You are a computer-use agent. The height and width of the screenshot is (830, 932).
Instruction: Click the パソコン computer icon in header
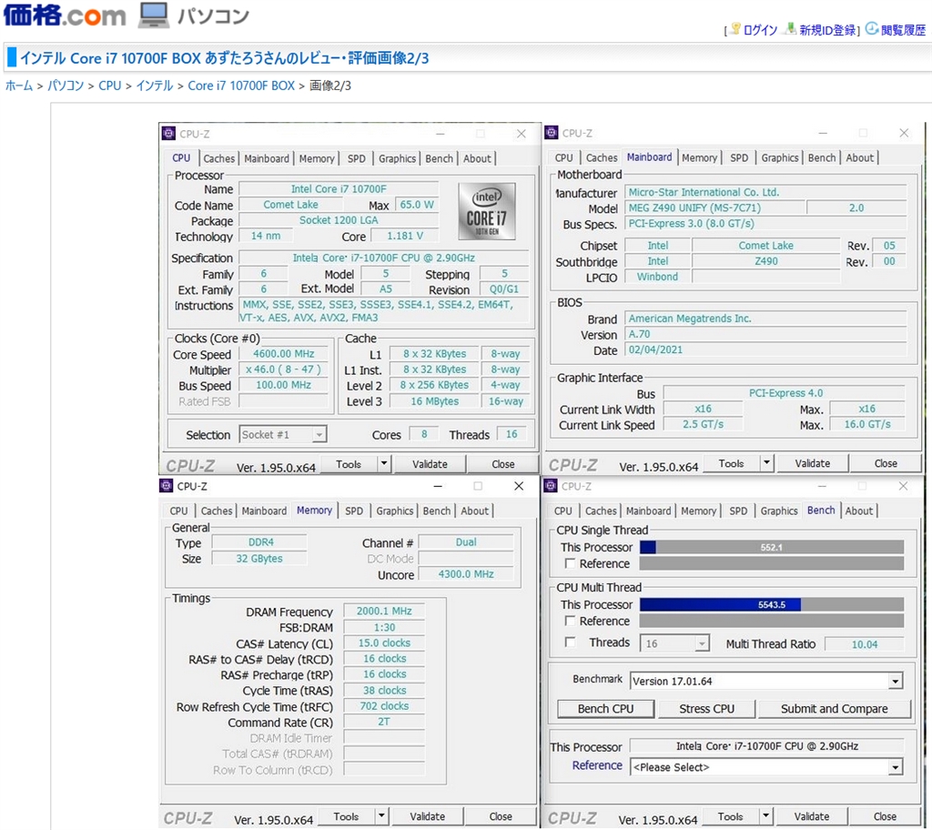[x=154, y=15]
